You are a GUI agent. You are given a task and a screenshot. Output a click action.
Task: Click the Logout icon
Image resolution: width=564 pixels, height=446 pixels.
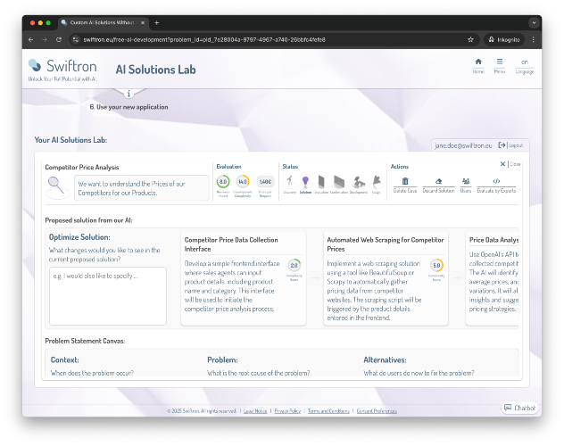[502, 145]
